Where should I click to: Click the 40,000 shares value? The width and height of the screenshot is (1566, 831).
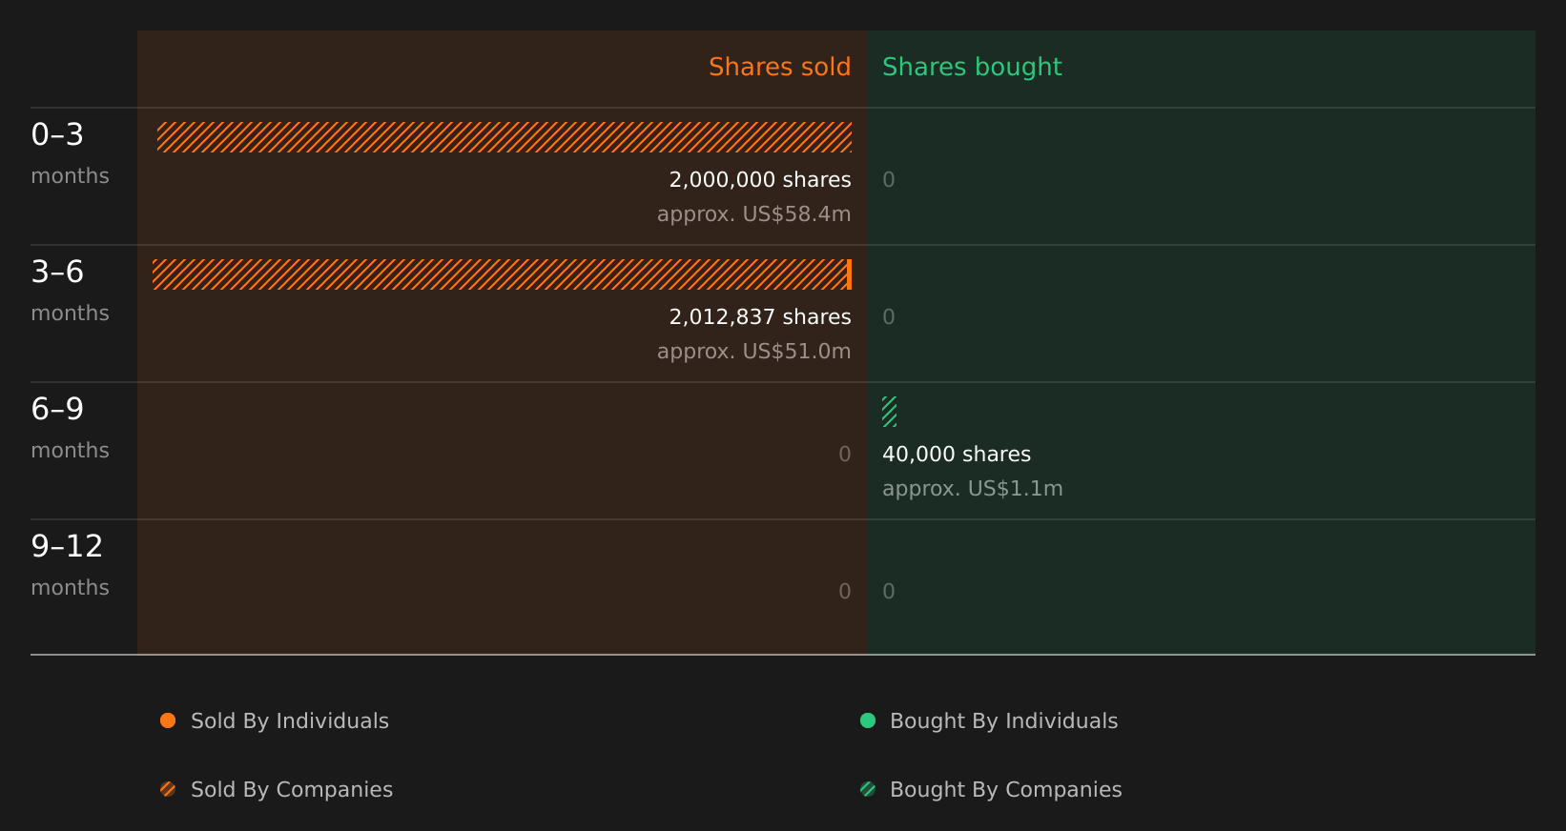pyautogui.click(x=957, y=454)
